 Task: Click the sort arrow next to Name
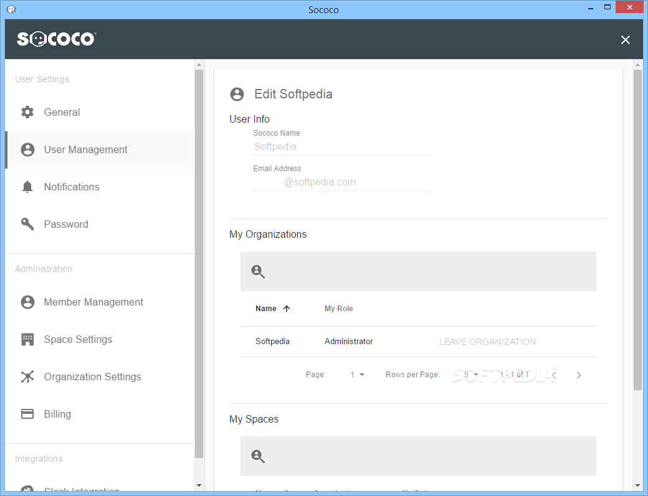(x=287, y=309)
